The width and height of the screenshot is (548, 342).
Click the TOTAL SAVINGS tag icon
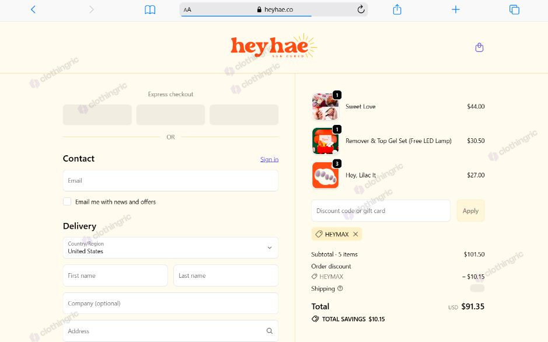(x=315, y=319)
